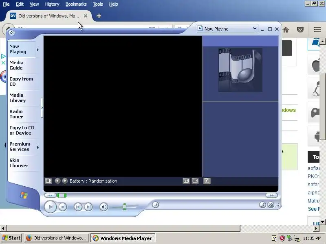Open the browser hamburger menu
The height and width of the screenshot is (244, 326).
point(317,29)
